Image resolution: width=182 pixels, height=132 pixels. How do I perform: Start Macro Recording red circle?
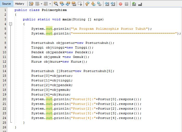121,4
